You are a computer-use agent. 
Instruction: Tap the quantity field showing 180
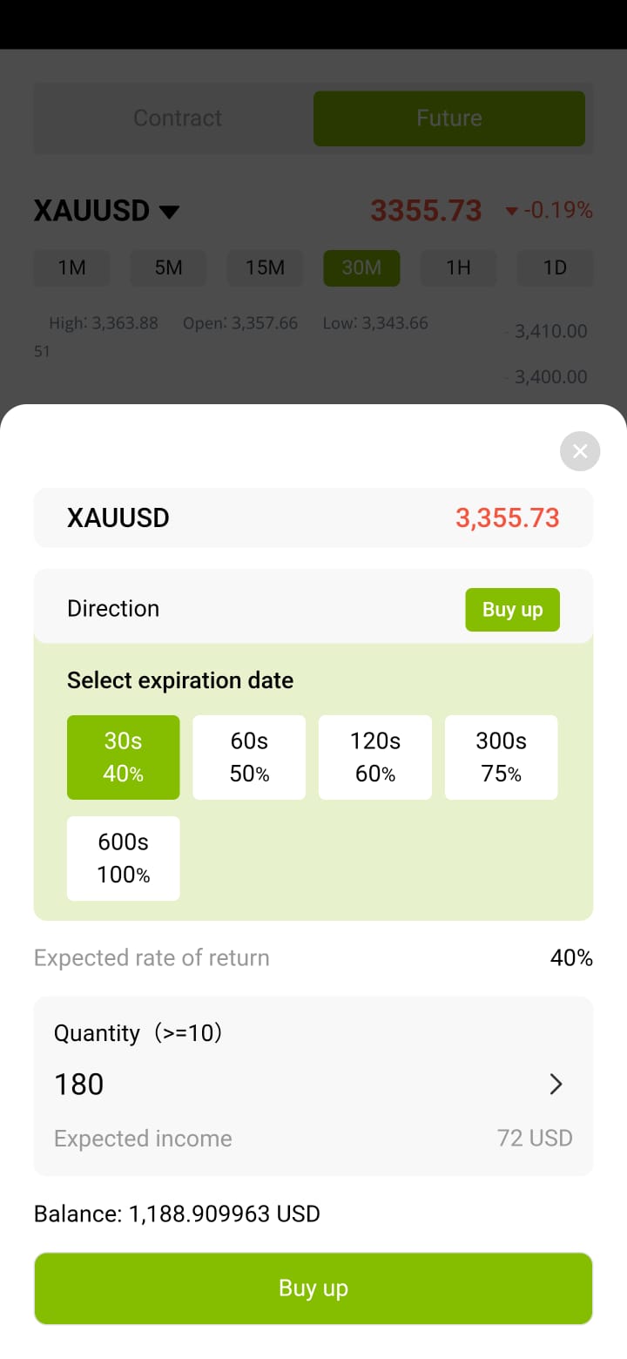click(313, 1084)
